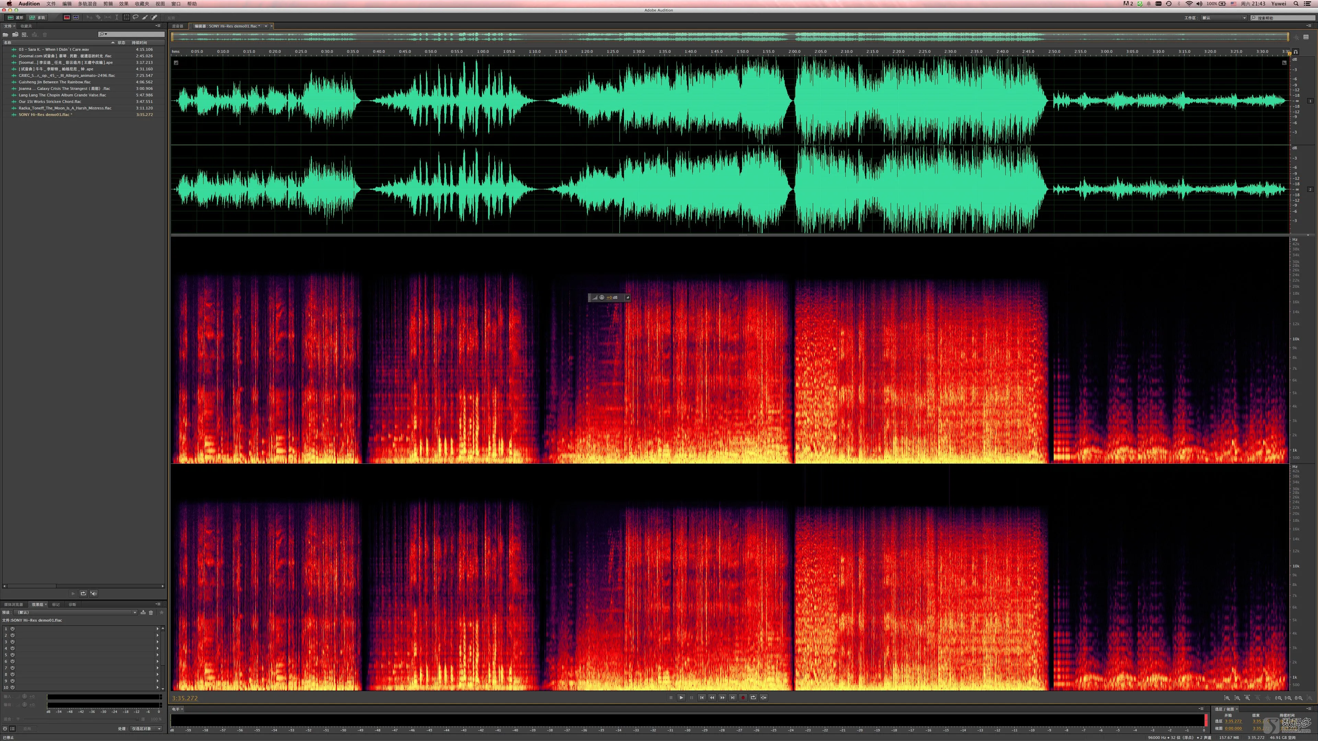Open the workspace selector dropdown
Viewport: 1318px width, 741px height.
click(1224, 18)
